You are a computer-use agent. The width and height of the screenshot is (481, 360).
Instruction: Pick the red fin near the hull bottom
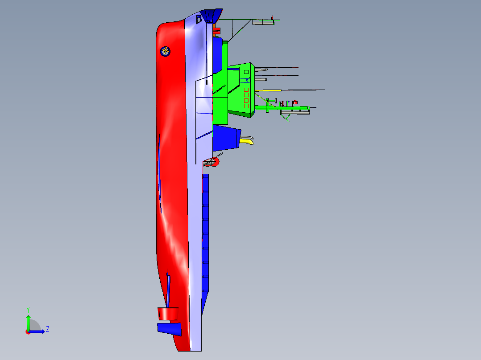coord(168,314)
